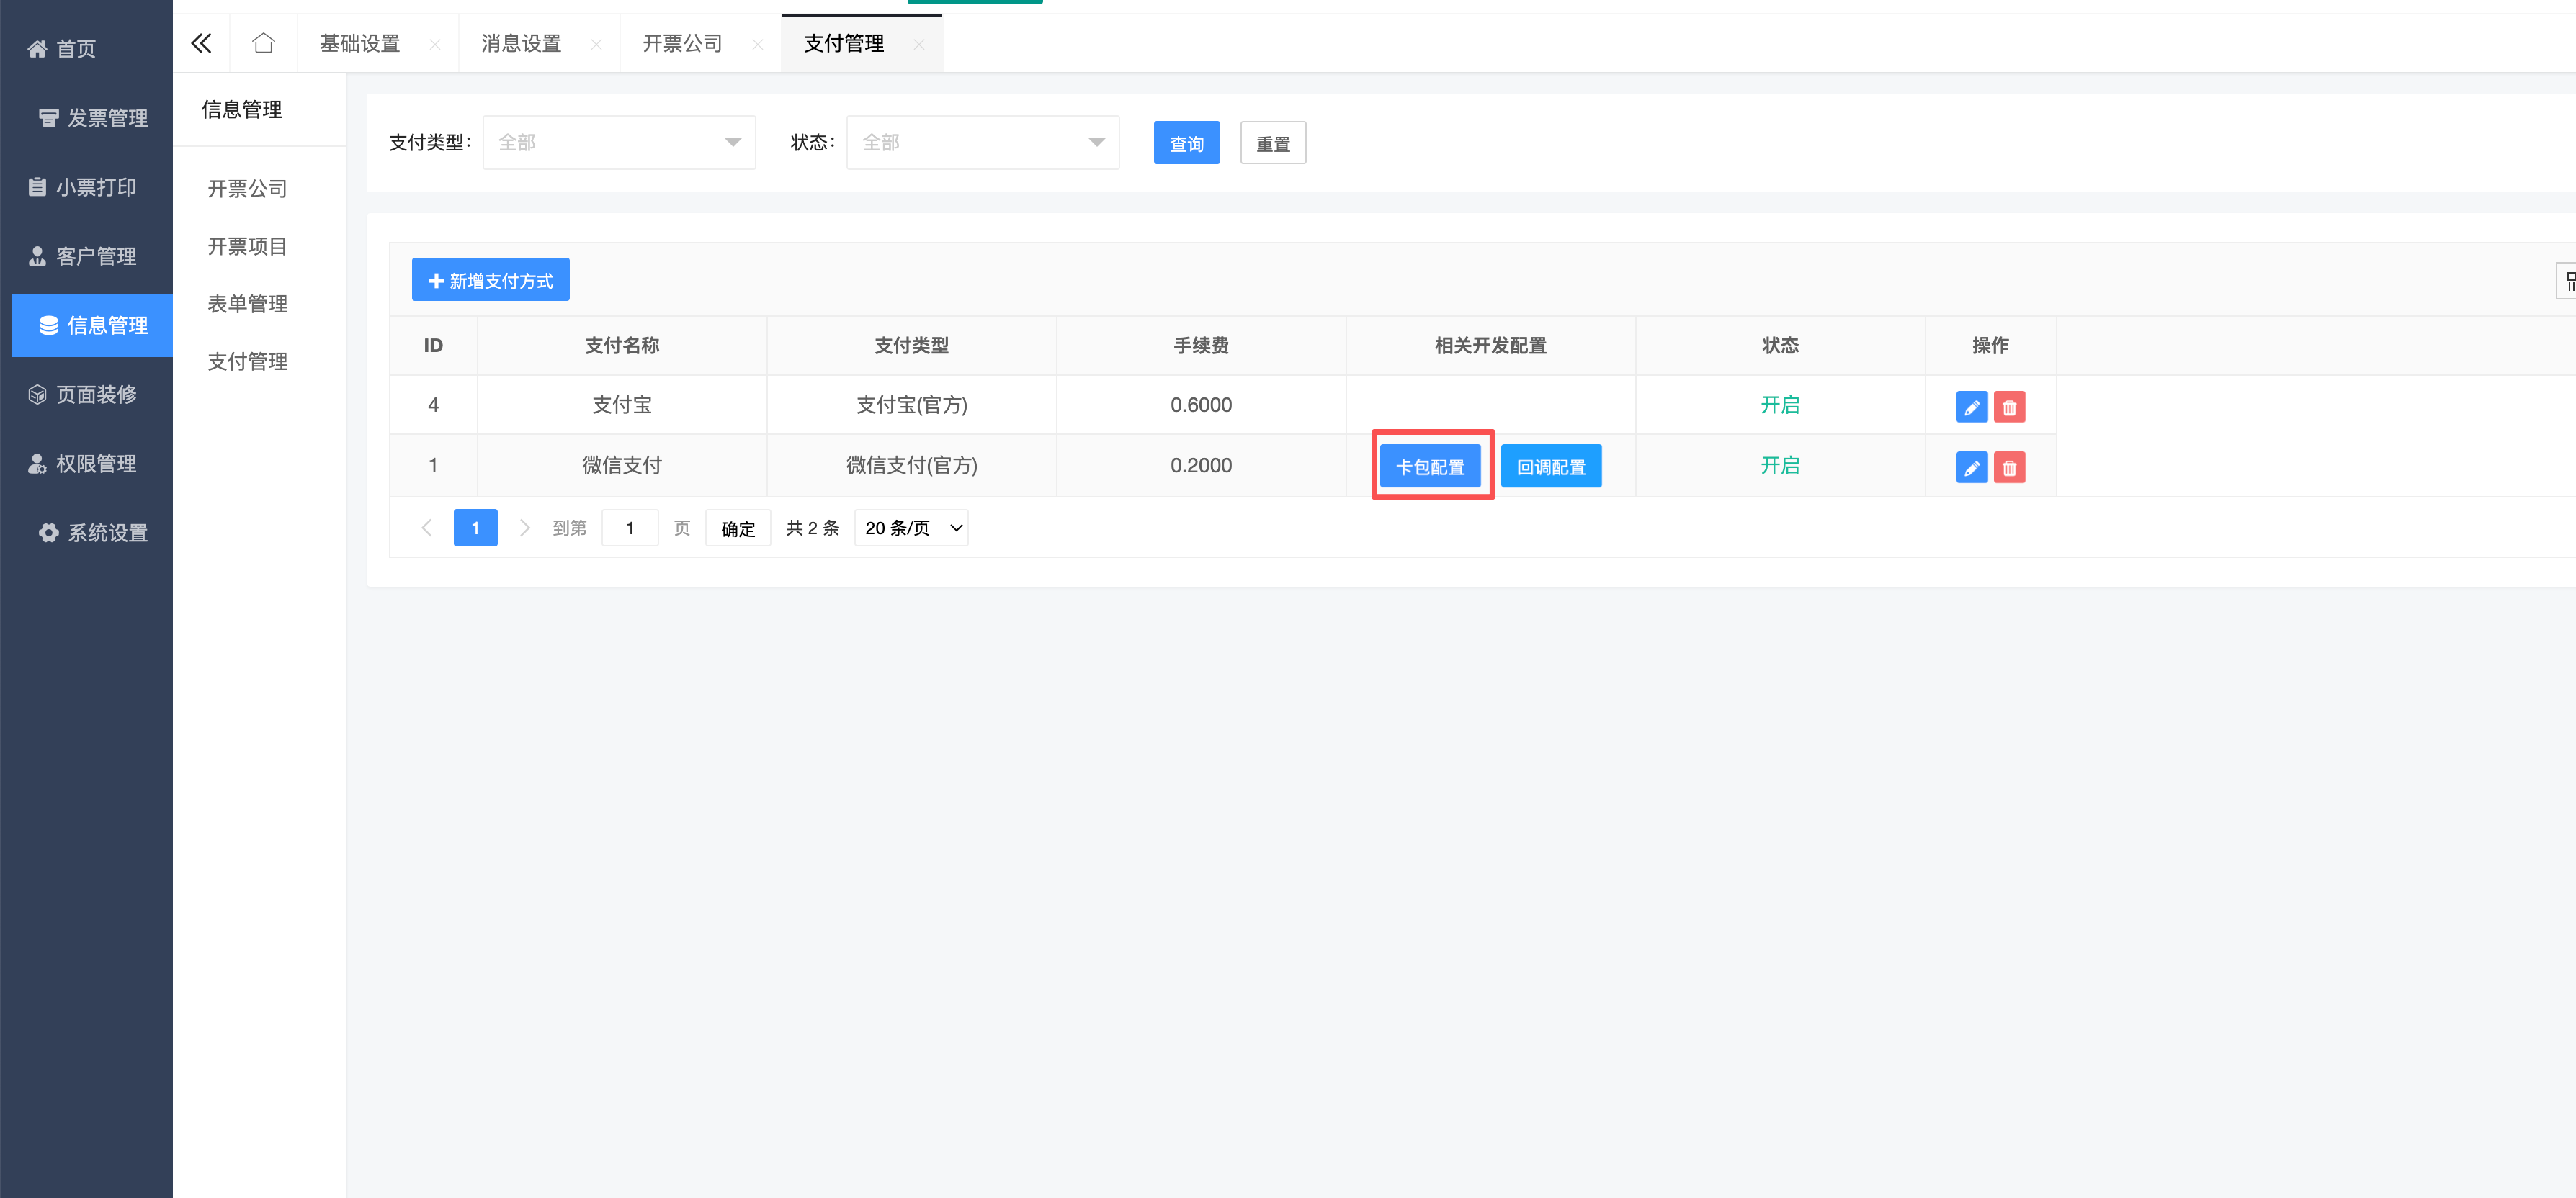Click edit pencil icon for 支付宝 row
The image size is (2576, 1198).
[1971, 407]
